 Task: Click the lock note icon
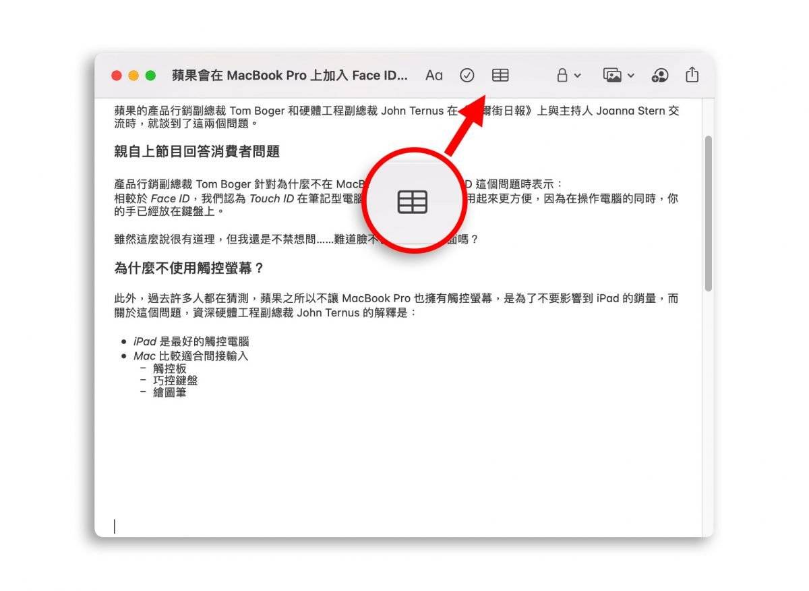click(562, 76)
